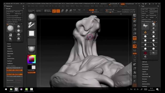Click the Make PolyMesh3D button

151,16
